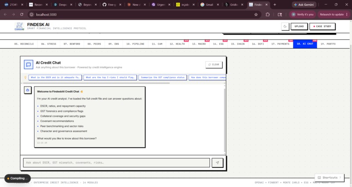Image resolution: width=352 pixels, height=187 pixels.
Task: Click the media/tab search icon beside extensions
Action: (x=280, y=14)
